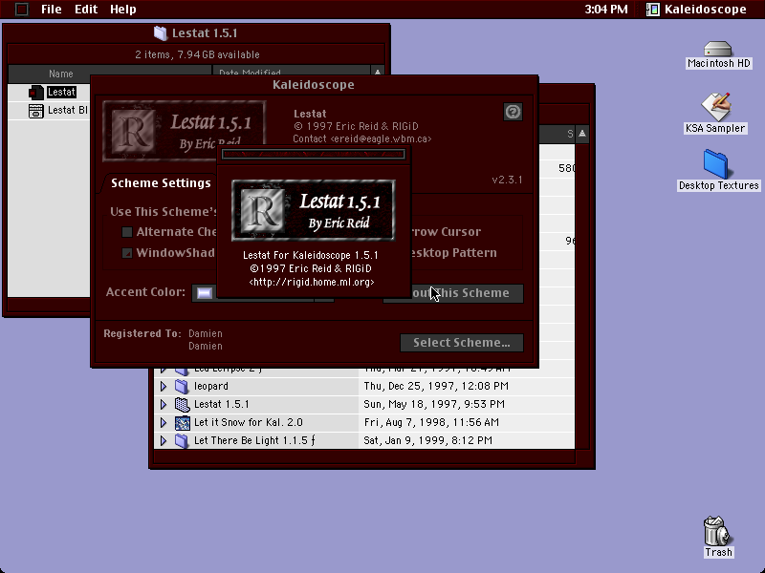
Task: Select the Let There Be Light folder icon
Action: (182, 440)
